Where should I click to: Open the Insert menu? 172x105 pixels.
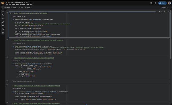point(17,5)
